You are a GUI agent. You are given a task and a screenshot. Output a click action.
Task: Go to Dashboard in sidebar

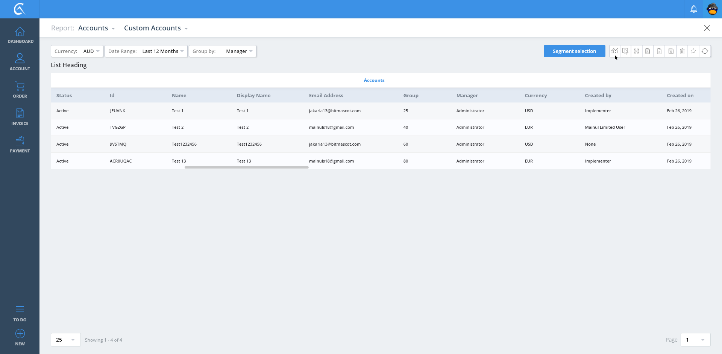coord(20,35)
